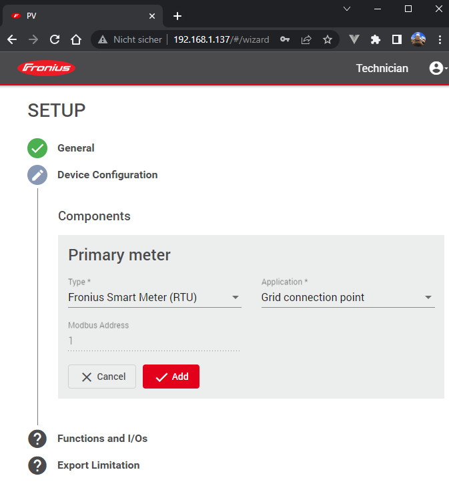Viewport: 449px width, 482px height.
Task: Open the browser extensions puzzle icon
Action: click(x=376, y=39)
